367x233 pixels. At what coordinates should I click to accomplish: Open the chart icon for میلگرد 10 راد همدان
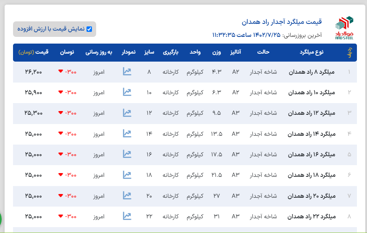pos(127,92)
